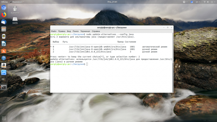This screenshot has width=217, height=122.
Task: Open the Терминал app menu in top bar
Action: point(17,2)
